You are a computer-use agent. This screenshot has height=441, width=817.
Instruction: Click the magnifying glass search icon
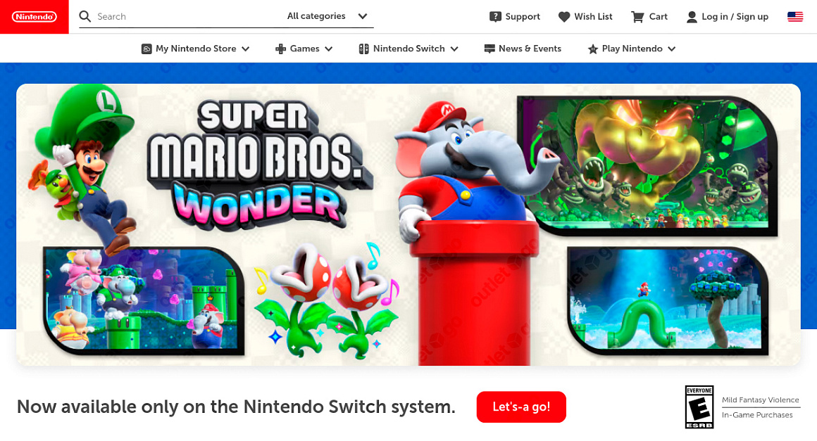[x=85, y=16]
